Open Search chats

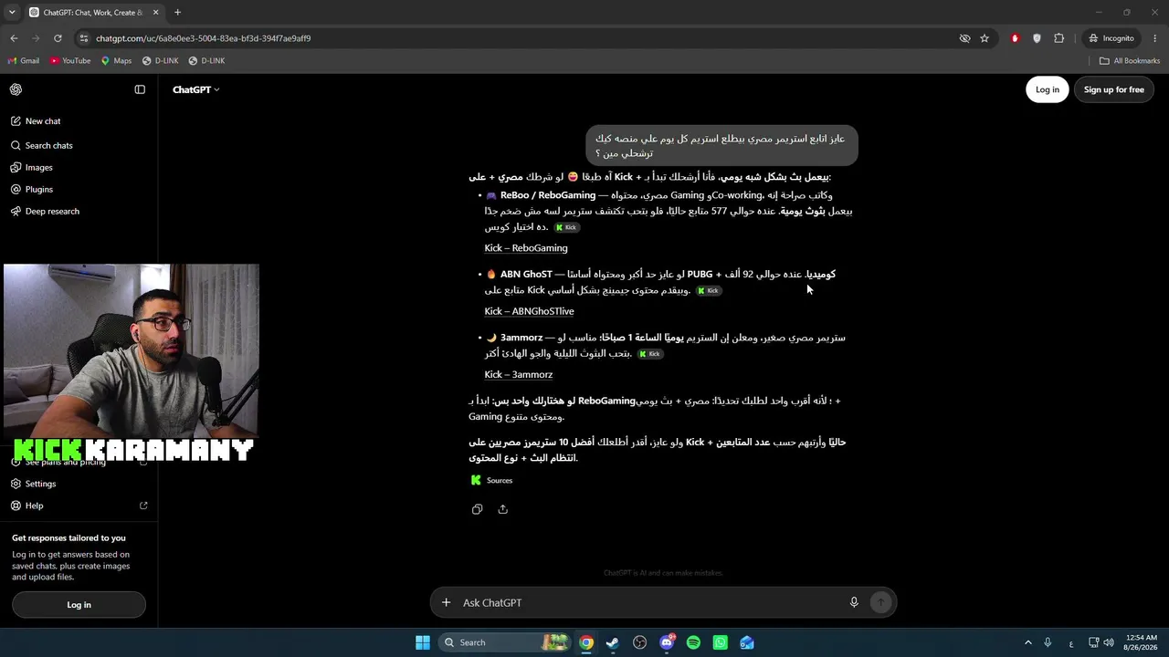pyautogui.click(x=41, y=145)
